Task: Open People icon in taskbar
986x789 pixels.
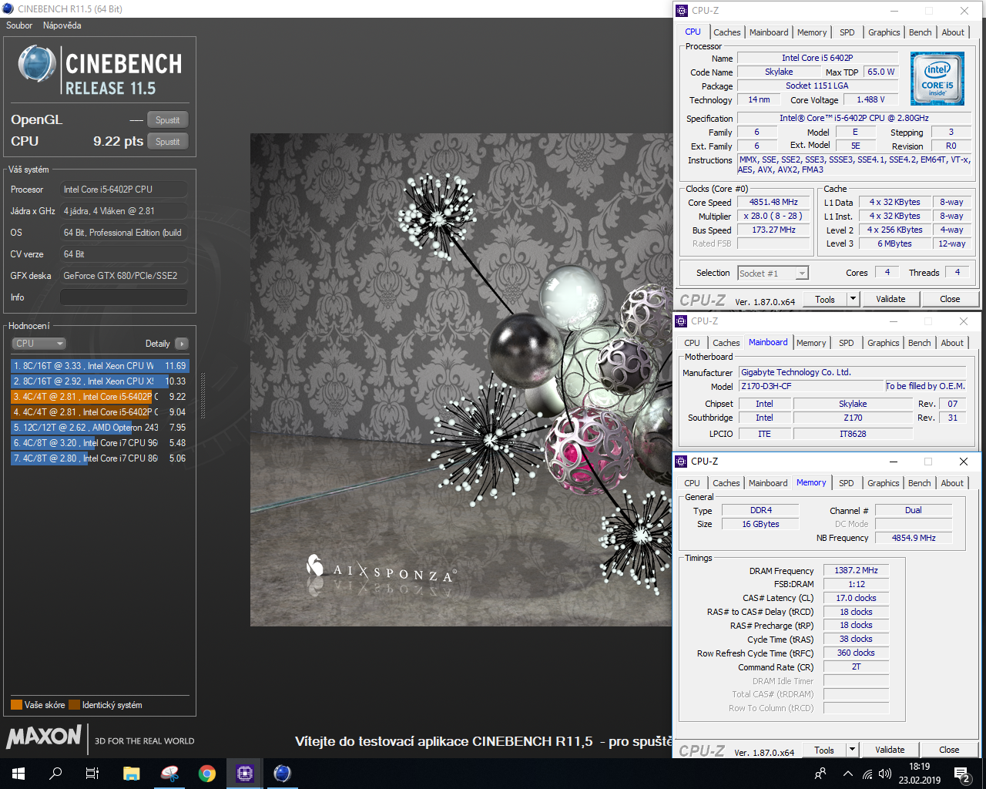Action: pyautogui.click(x=820, y=774)
